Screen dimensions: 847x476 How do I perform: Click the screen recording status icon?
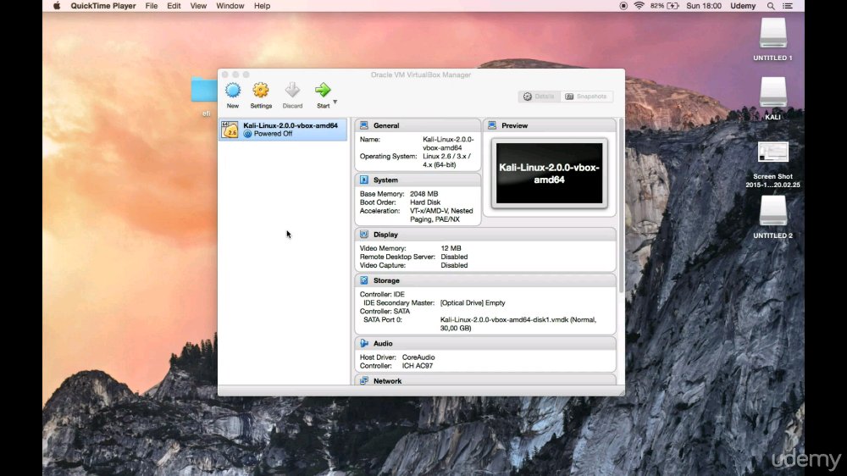(623, 6)
